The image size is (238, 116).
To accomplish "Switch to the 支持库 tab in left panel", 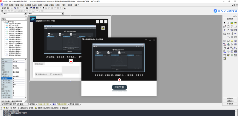I will [x=5, y=104].
